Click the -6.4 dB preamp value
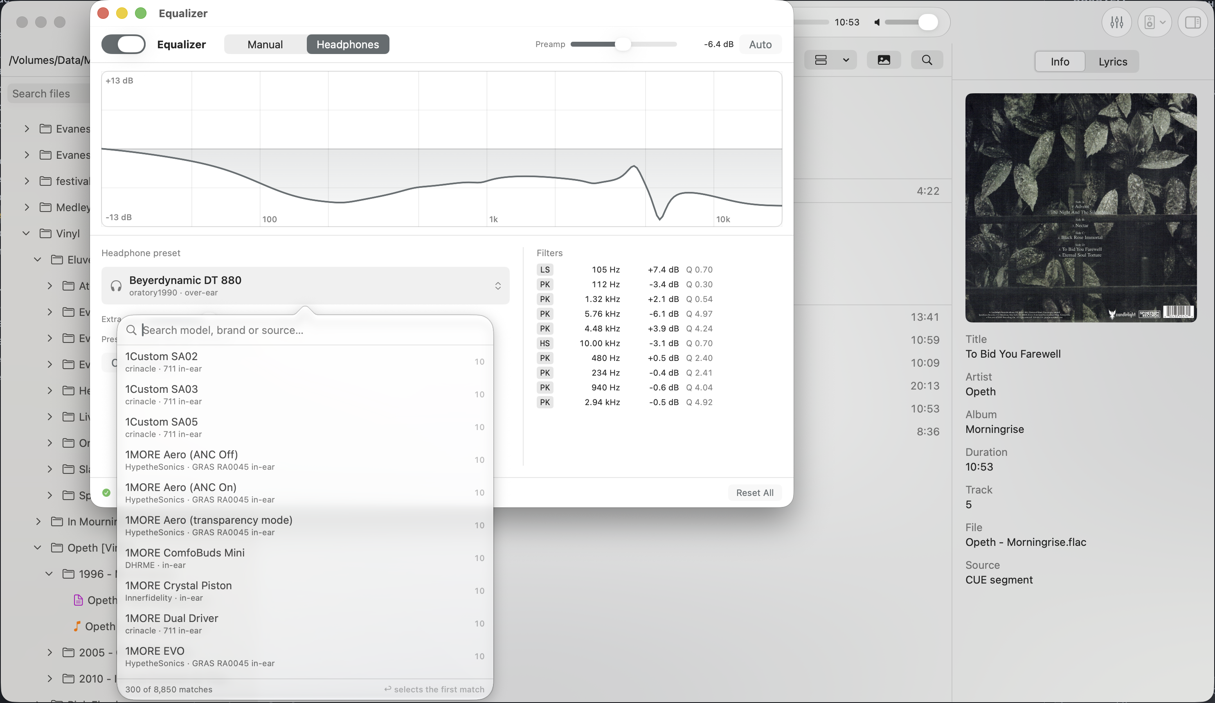The image size is (1215, 703). (x=718, y=44)
